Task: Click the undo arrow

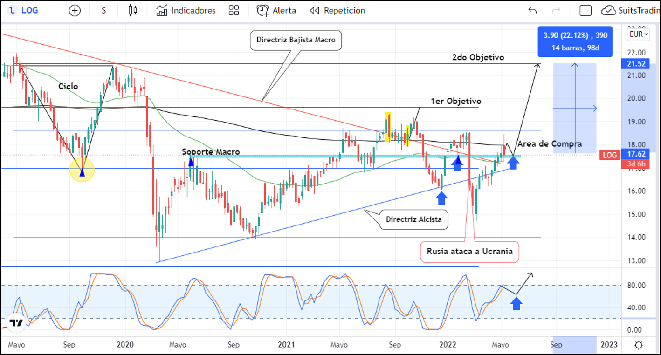Action: (532, 10)
